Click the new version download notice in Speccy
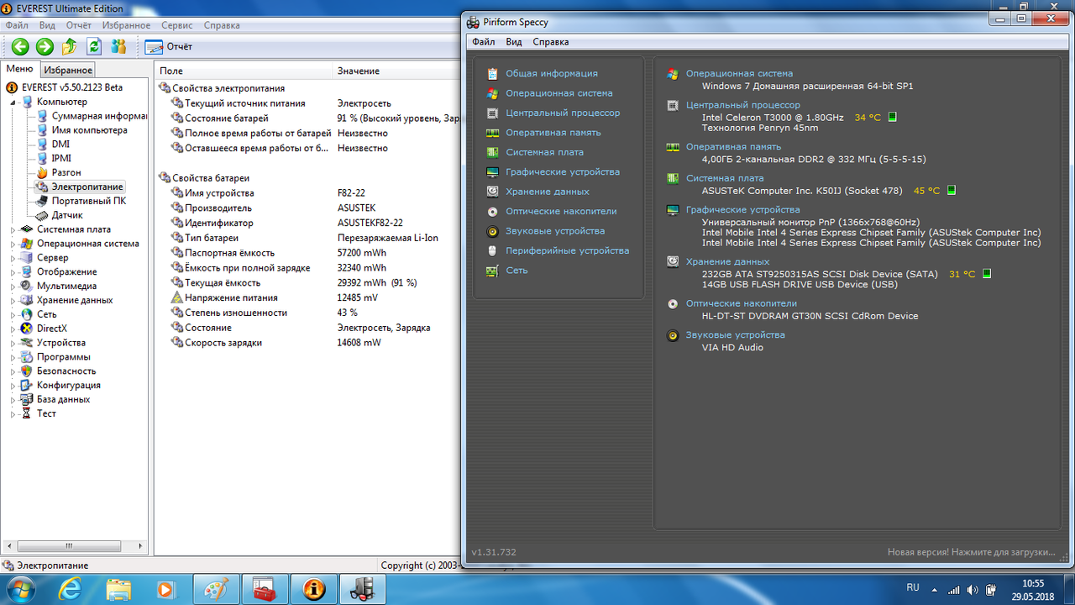This screenshot has width=1075, height=605. click(971, 552)
